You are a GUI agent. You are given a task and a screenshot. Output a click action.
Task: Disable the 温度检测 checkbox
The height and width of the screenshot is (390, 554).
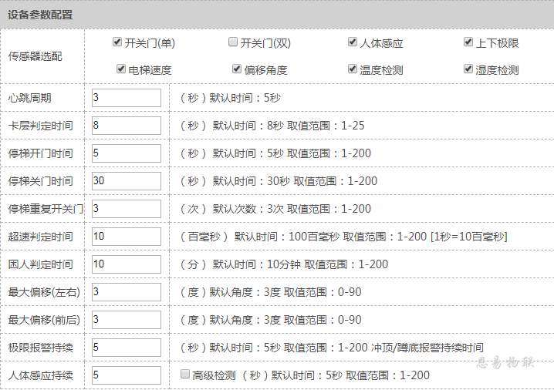point(353,69)
